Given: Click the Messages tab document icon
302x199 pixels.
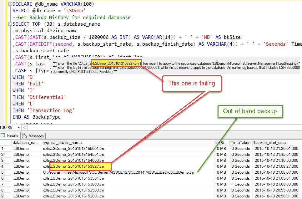Looking at the screenshot, I should pos(24,136).
